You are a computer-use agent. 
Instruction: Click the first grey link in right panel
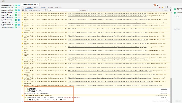coord(177,17)
